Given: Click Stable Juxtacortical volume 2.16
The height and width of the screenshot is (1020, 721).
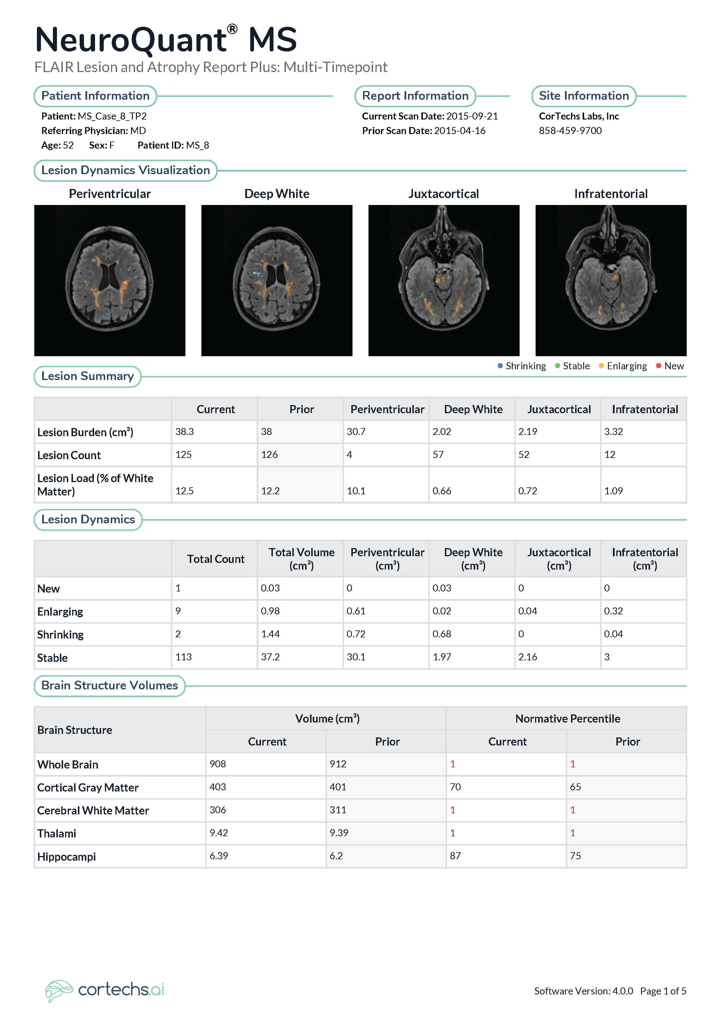Looking at the screenshot, I should pos(528,657).
